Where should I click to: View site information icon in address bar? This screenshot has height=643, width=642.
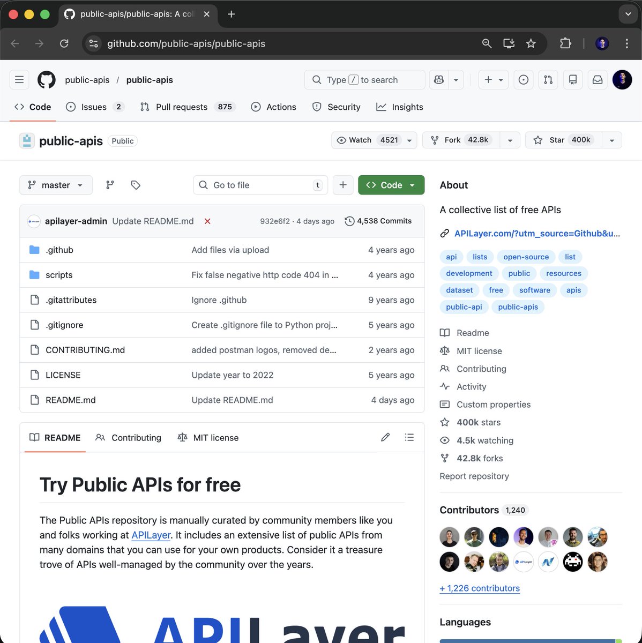pos(94,43)
